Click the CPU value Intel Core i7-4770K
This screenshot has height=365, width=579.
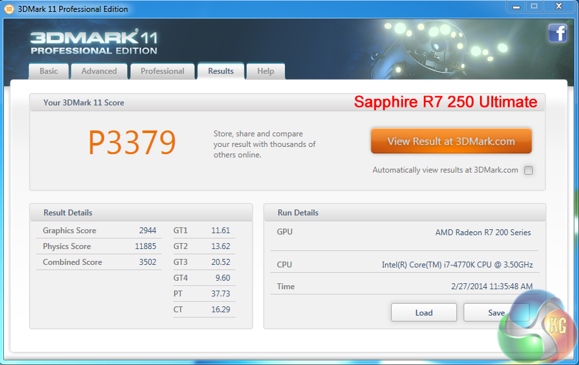tap(457, 265)
